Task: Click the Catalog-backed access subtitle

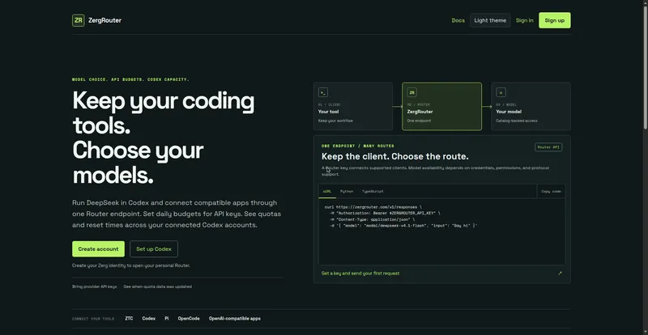Action: pos(517,121)
